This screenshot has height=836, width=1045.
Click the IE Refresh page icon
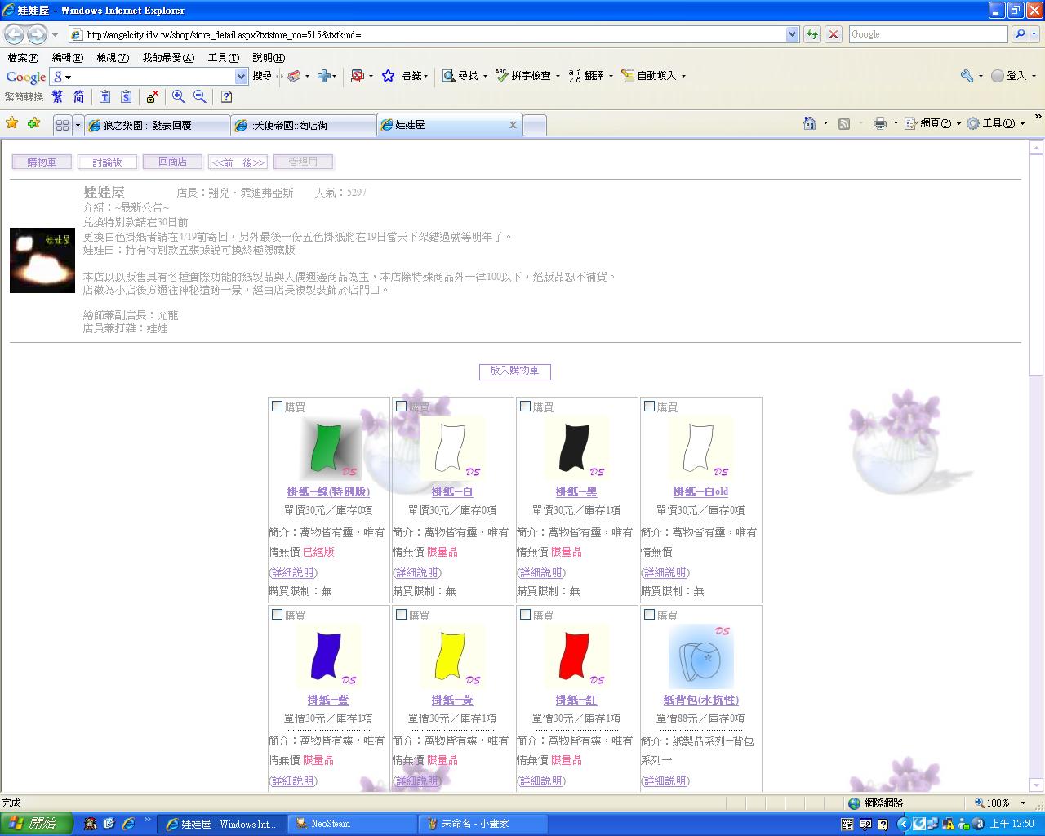point(812,34)
